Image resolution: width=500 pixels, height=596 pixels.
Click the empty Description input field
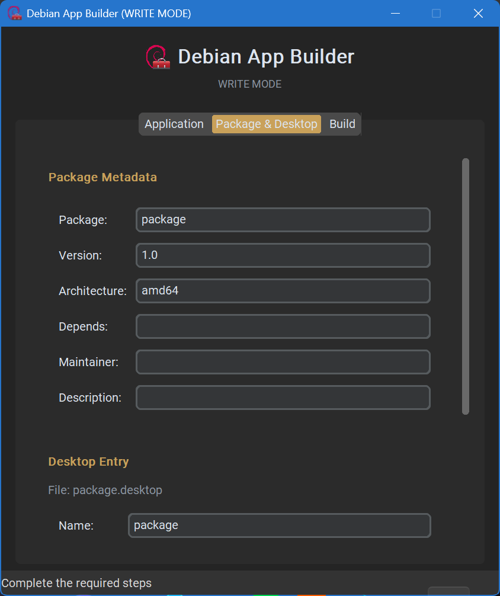pyautogui.click(x=283, y=398)
